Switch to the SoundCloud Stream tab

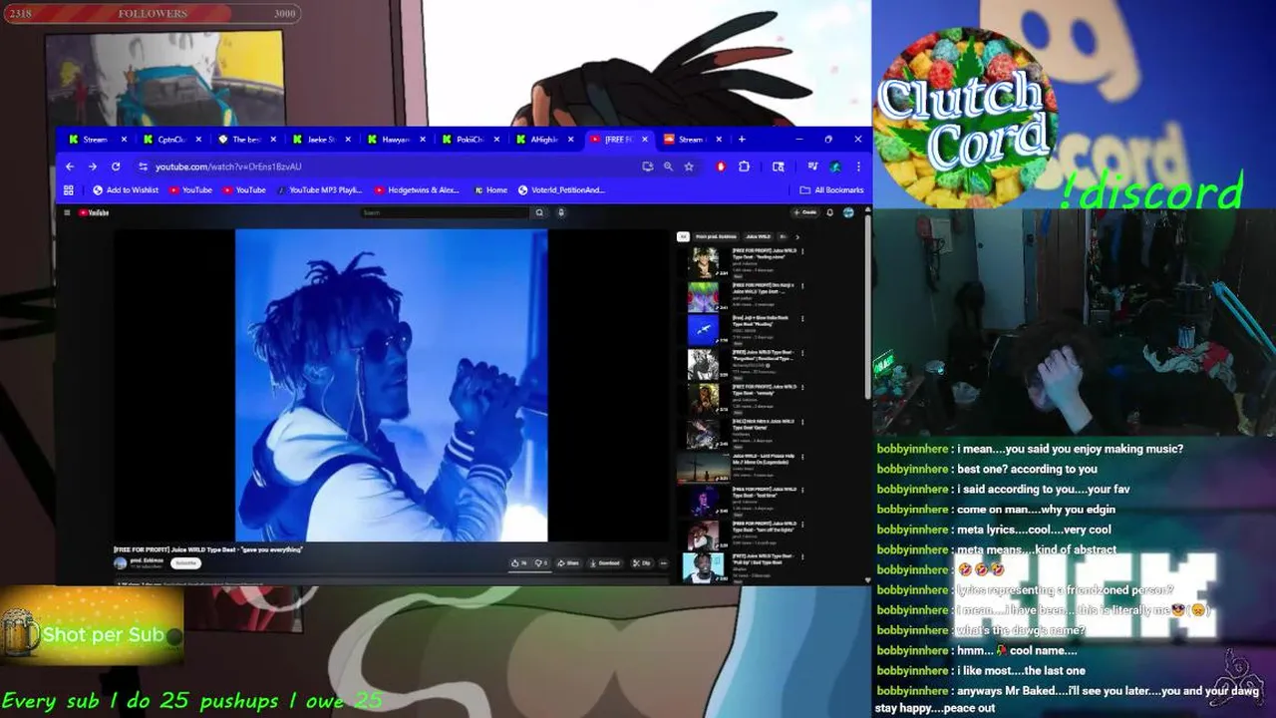[690, 140]
